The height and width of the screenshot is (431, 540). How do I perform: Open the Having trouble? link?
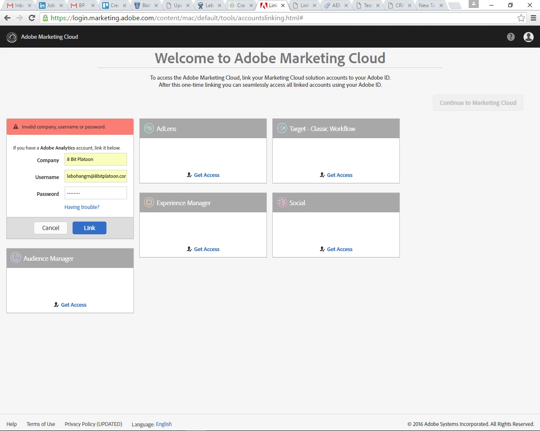click(x=82, y=207)
